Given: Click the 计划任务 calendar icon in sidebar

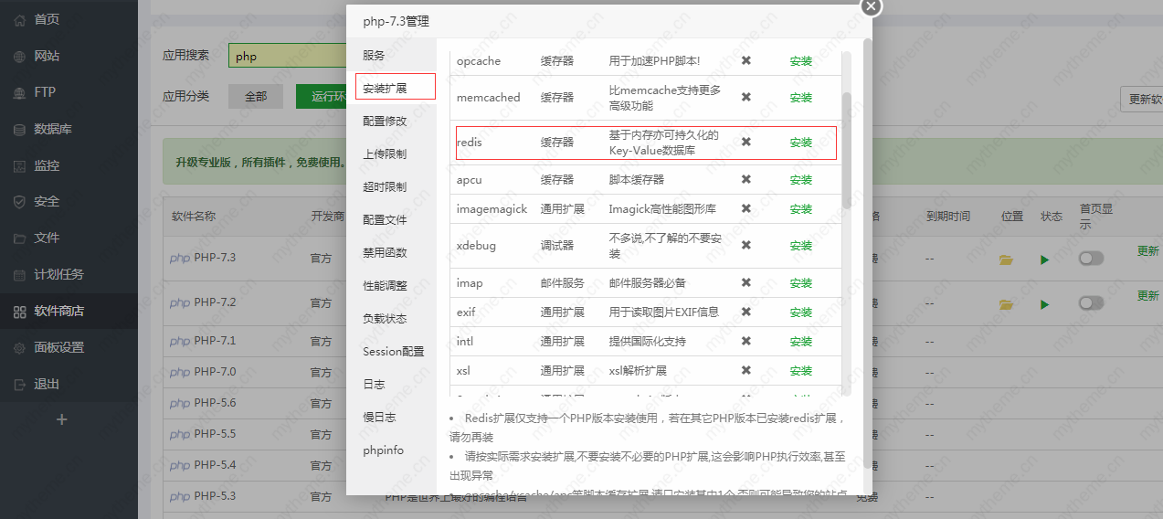Looking at the screenshot, I should [x=19, y=275].
